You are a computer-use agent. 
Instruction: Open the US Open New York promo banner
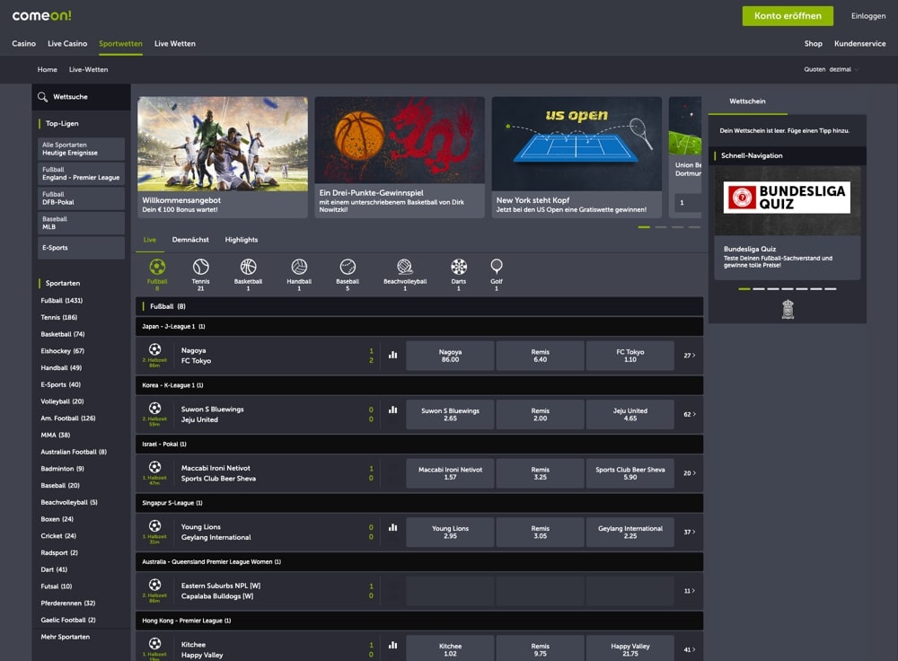(577, 157)
